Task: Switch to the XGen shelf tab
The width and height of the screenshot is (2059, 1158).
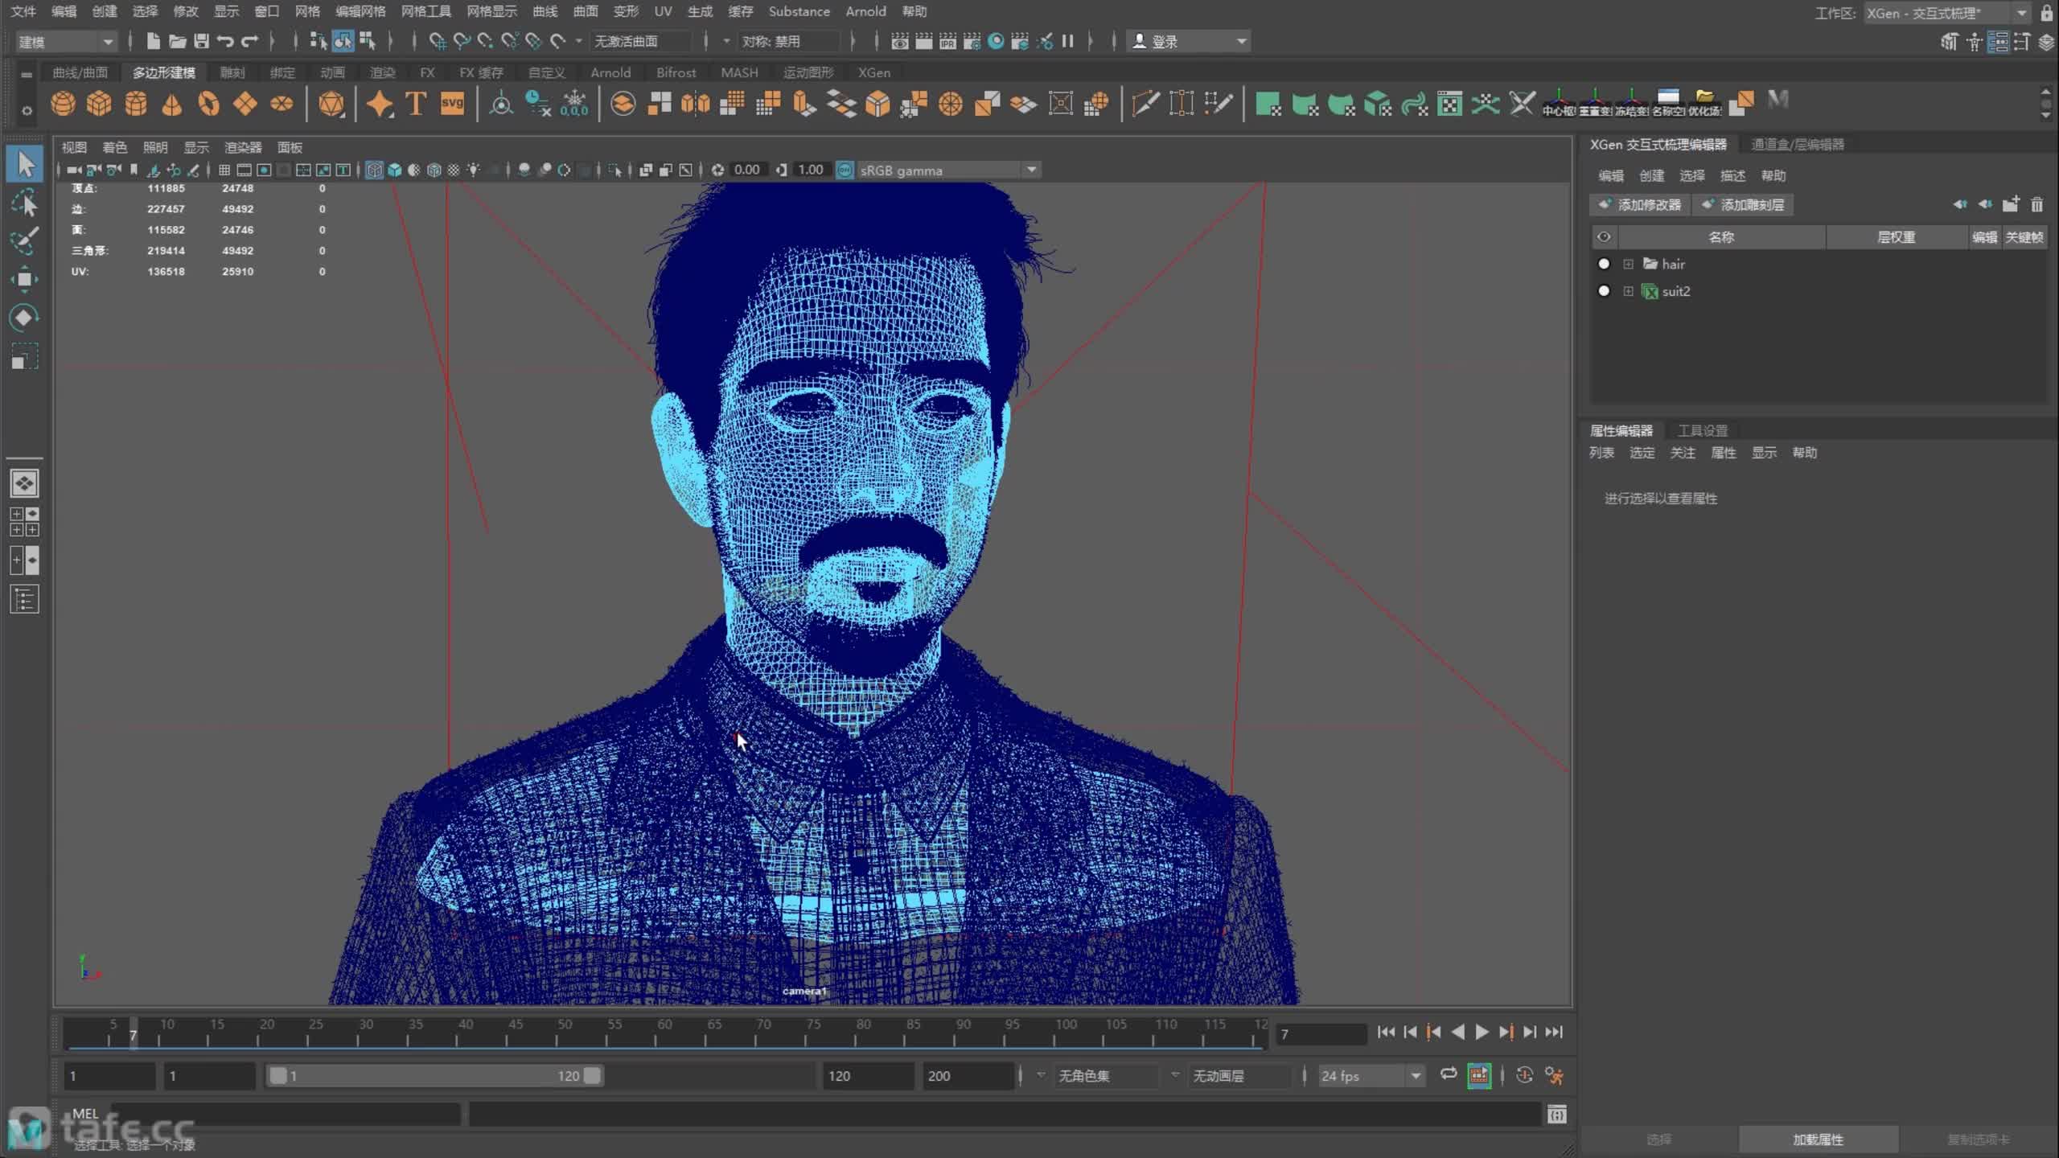Action: 874,72
